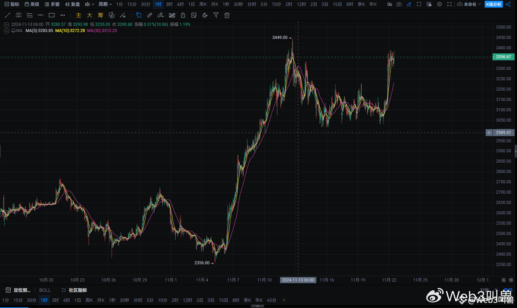Viewport: 517px width, 308px height.
Task: Expand the bottom panel arrow handle
Action: pyautogui.click(x=258, y=306)
